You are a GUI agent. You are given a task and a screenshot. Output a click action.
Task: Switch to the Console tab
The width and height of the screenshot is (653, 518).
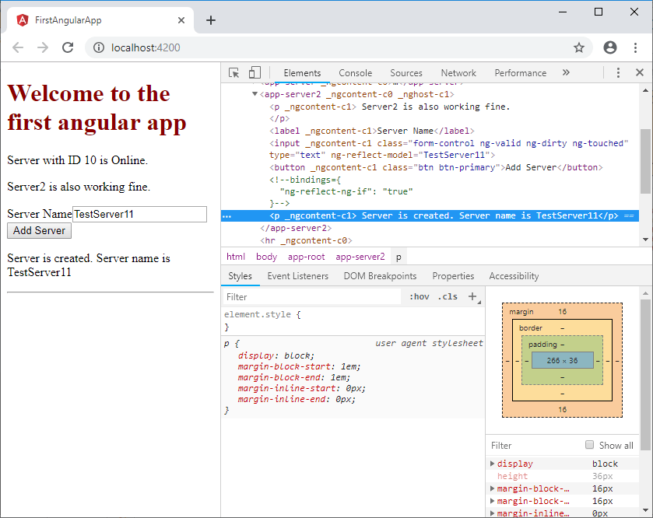[355, 73]
